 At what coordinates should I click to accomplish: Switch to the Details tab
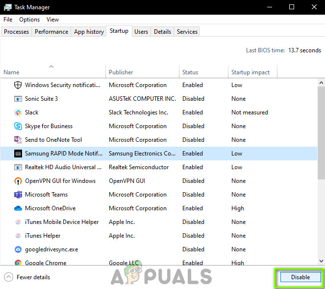click(x=163, y=32)
